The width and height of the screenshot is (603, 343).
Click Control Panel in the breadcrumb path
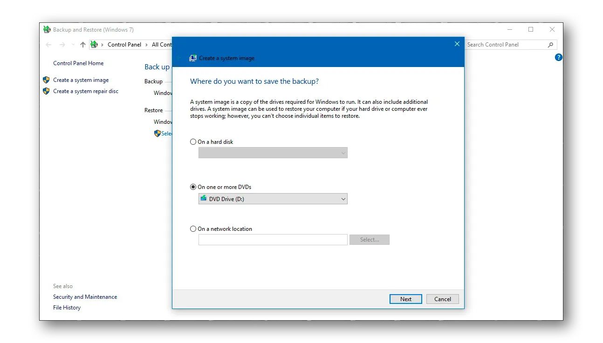(x=124, y=45)
